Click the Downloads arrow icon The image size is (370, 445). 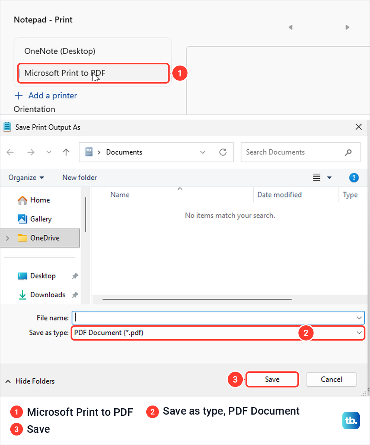(x=23, y=295)
